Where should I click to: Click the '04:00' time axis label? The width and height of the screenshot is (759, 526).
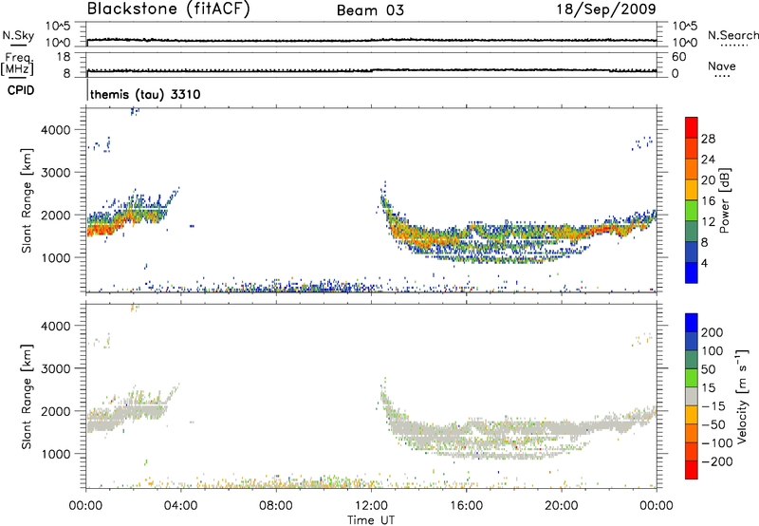[181, 506]
